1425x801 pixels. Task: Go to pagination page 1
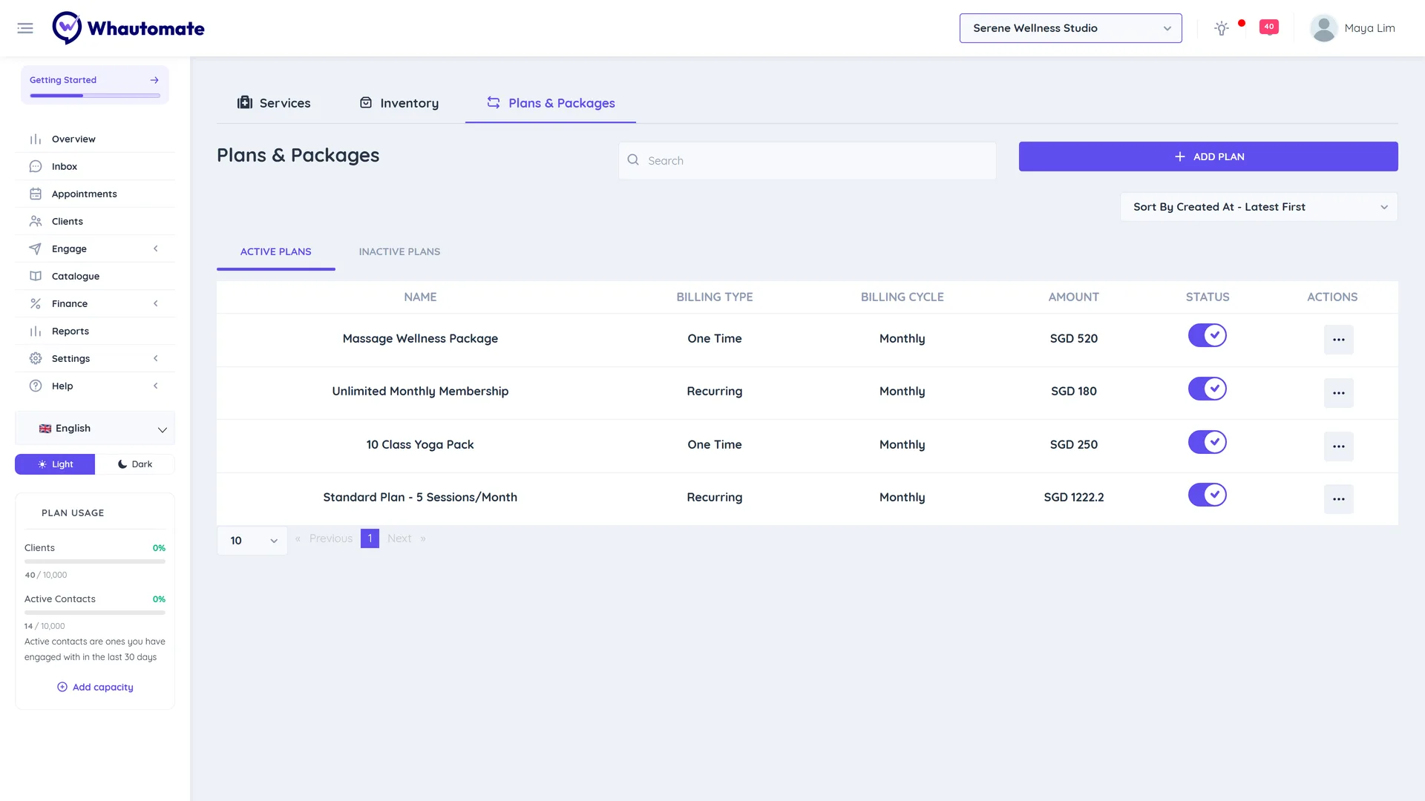click(x=370, y=538)
